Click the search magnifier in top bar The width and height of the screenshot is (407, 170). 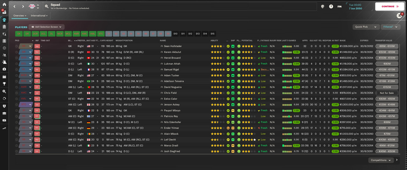(47, 6)
